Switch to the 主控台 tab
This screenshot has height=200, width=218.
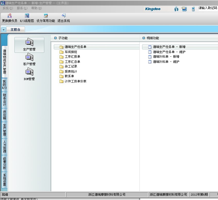click(x=15, y=30)
